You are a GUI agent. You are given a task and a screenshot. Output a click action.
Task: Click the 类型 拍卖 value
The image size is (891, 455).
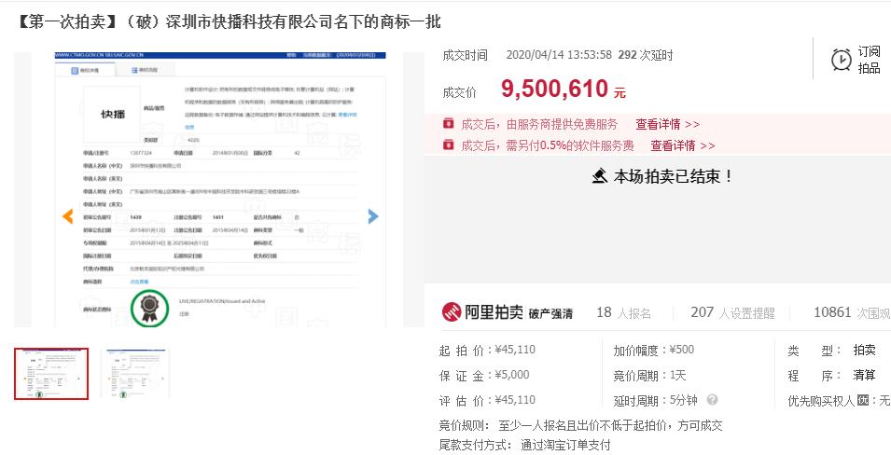pyautogui.click(x=864, y=350)
